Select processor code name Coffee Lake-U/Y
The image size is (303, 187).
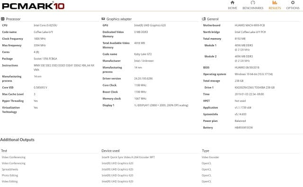[x=43, y=32]
